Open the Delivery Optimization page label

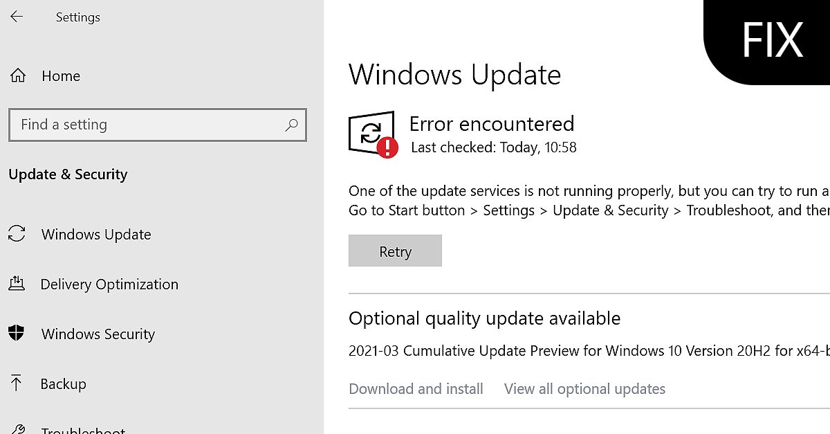109,284
